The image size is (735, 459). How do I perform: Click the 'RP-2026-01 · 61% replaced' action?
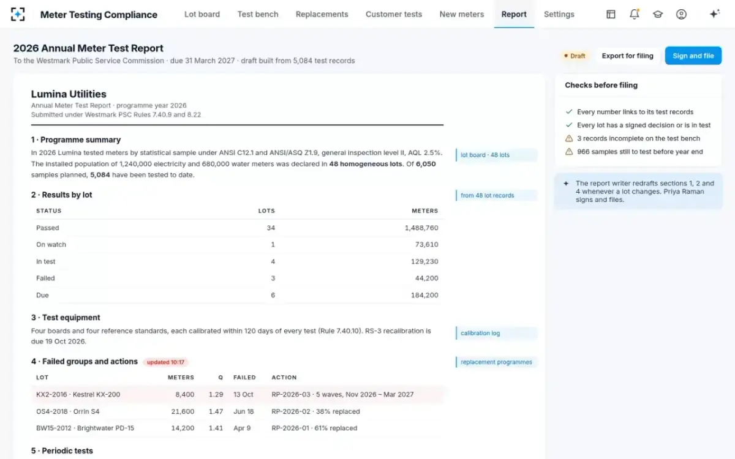tap(314, 428)
